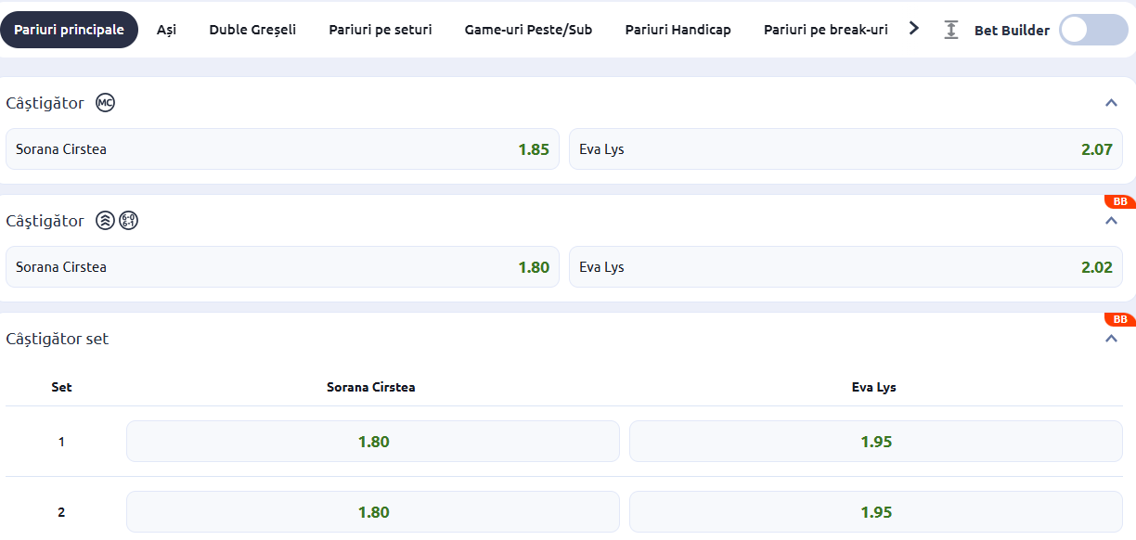
Task: Collapse the second Câștigător market with icons
Action: 1111,221
